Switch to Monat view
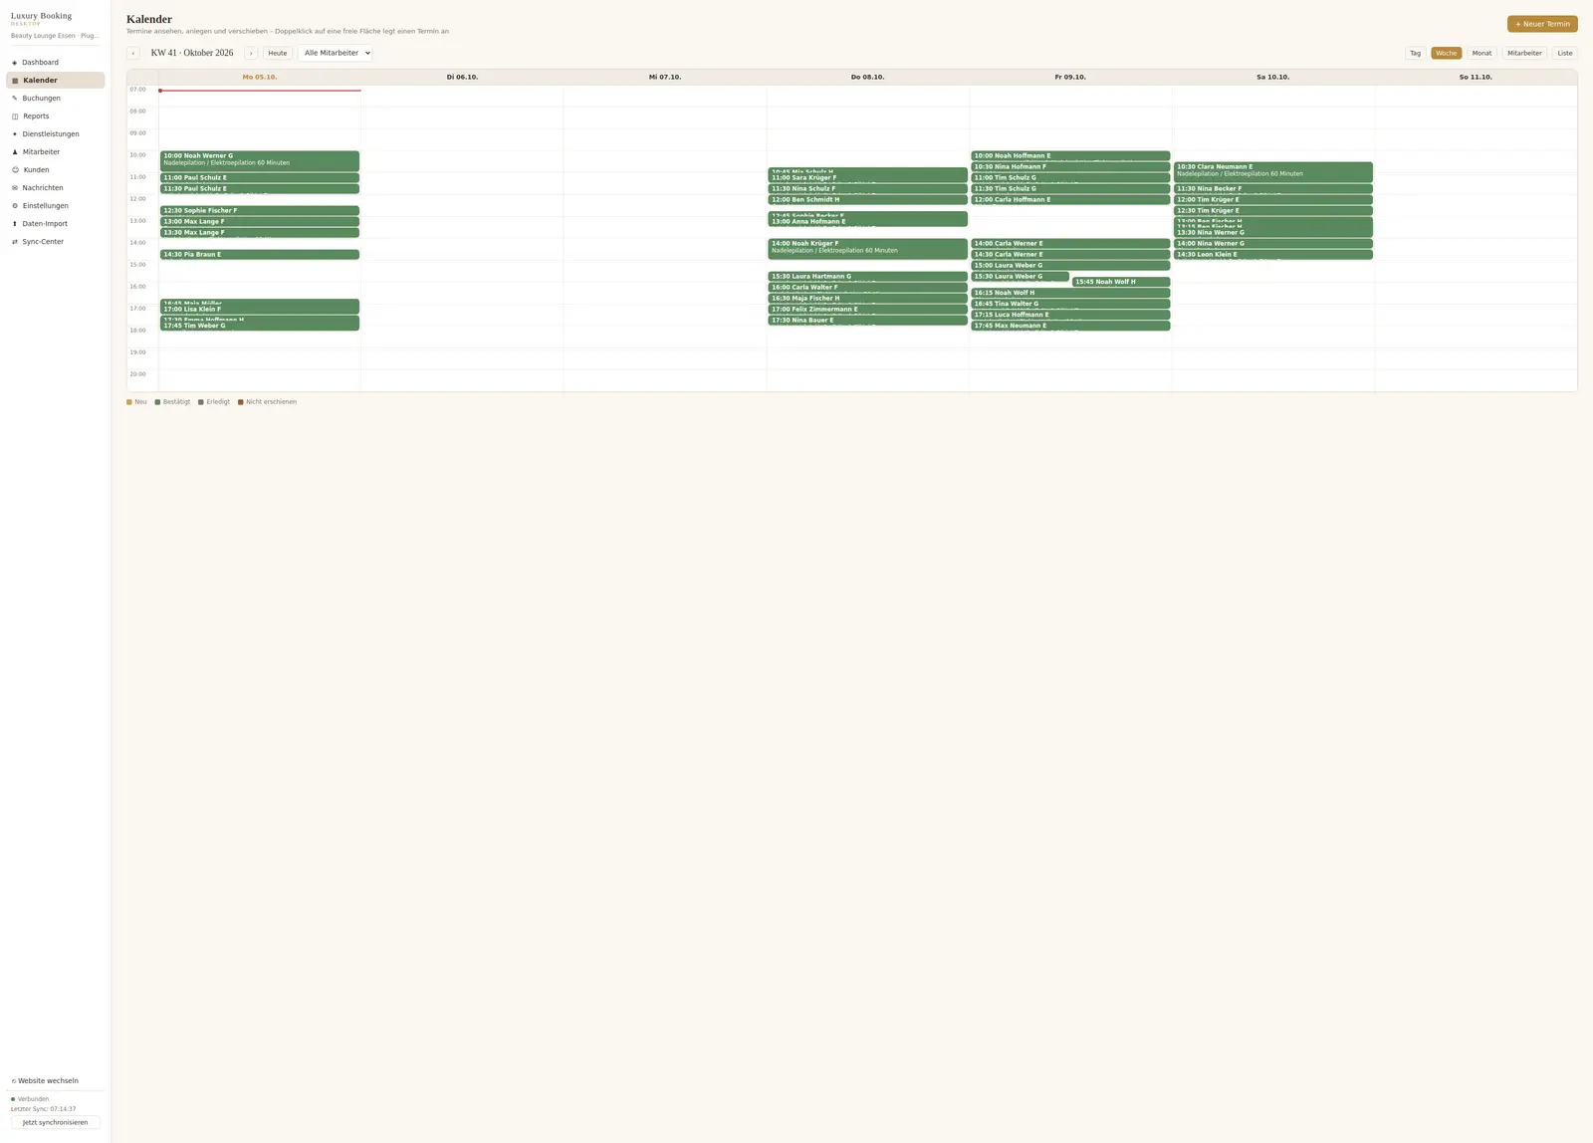 pos(1481,53)
